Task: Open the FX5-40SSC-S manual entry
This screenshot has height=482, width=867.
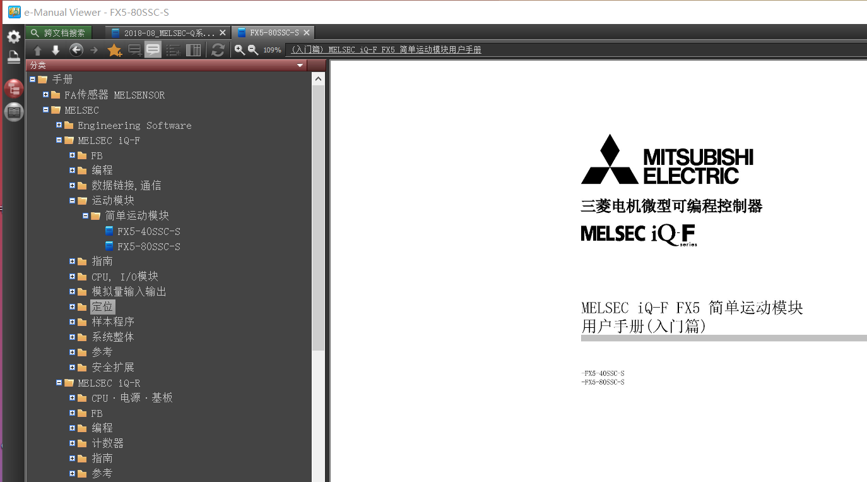Action: (x=148, y=231)
